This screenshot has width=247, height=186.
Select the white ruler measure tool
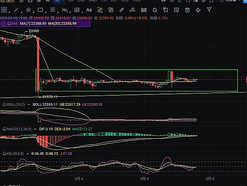(x=121, y=10)
